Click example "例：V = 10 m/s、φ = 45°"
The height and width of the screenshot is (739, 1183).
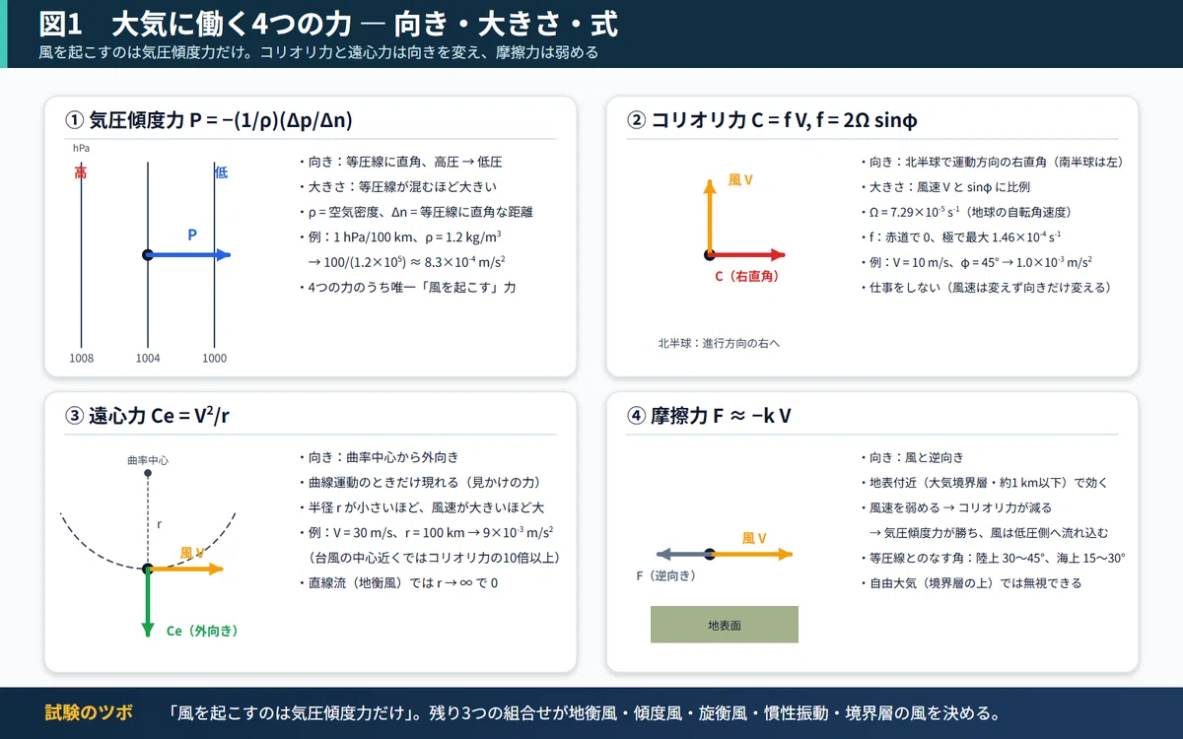tap(975, 262)
